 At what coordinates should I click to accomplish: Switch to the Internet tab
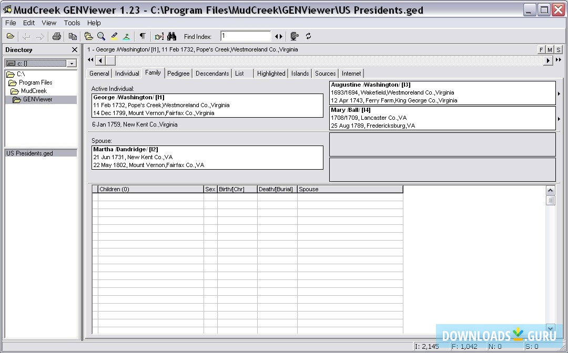[351, 74]
